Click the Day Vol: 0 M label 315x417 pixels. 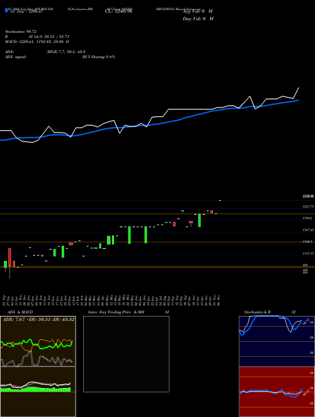pos(198,18)
